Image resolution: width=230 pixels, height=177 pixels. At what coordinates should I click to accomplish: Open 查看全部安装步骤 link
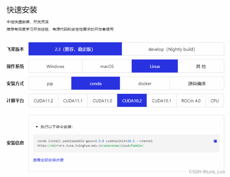pyautogui.click(x=48, y=160)
